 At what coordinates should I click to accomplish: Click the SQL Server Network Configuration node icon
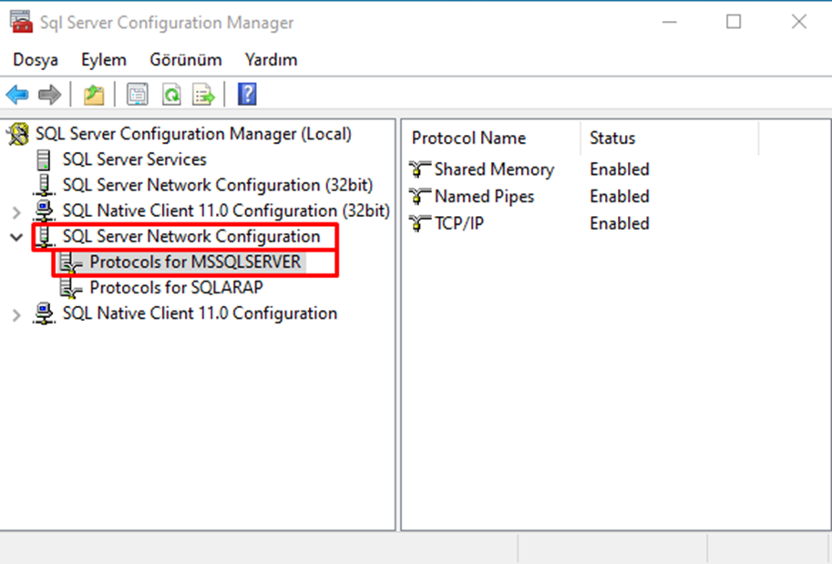click(x=45, y=237)
